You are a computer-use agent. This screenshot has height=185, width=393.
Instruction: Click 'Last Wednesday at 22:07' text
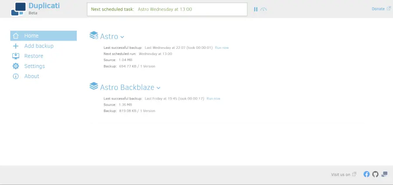[164, 48]
